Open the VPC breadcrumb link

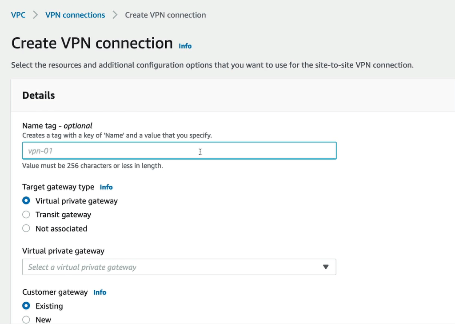pyautogui.click(x=18, y=15)
